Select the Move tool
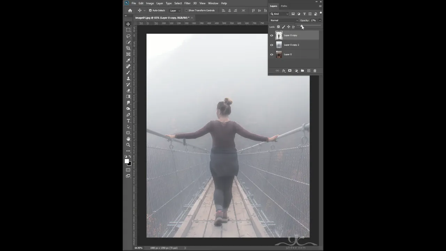This screenshot has height=251, width=446. pyautogui.click(x=128, y=24)
